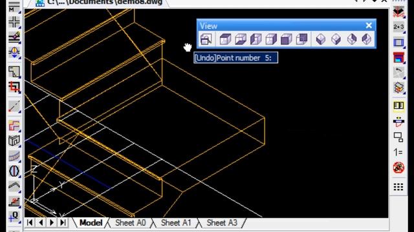This screenshot has height=232, width=414.
Task: Open the nine-dot grid icon
Action: [x=398, y=186]
